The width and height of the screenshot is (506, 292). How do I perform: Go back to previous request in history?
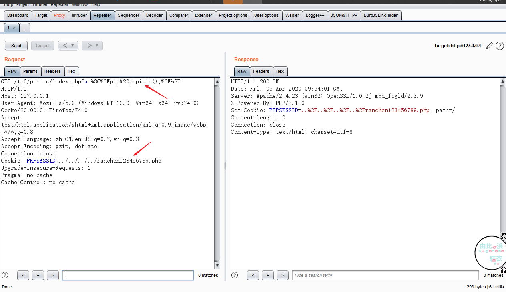[x=65, y=46]
